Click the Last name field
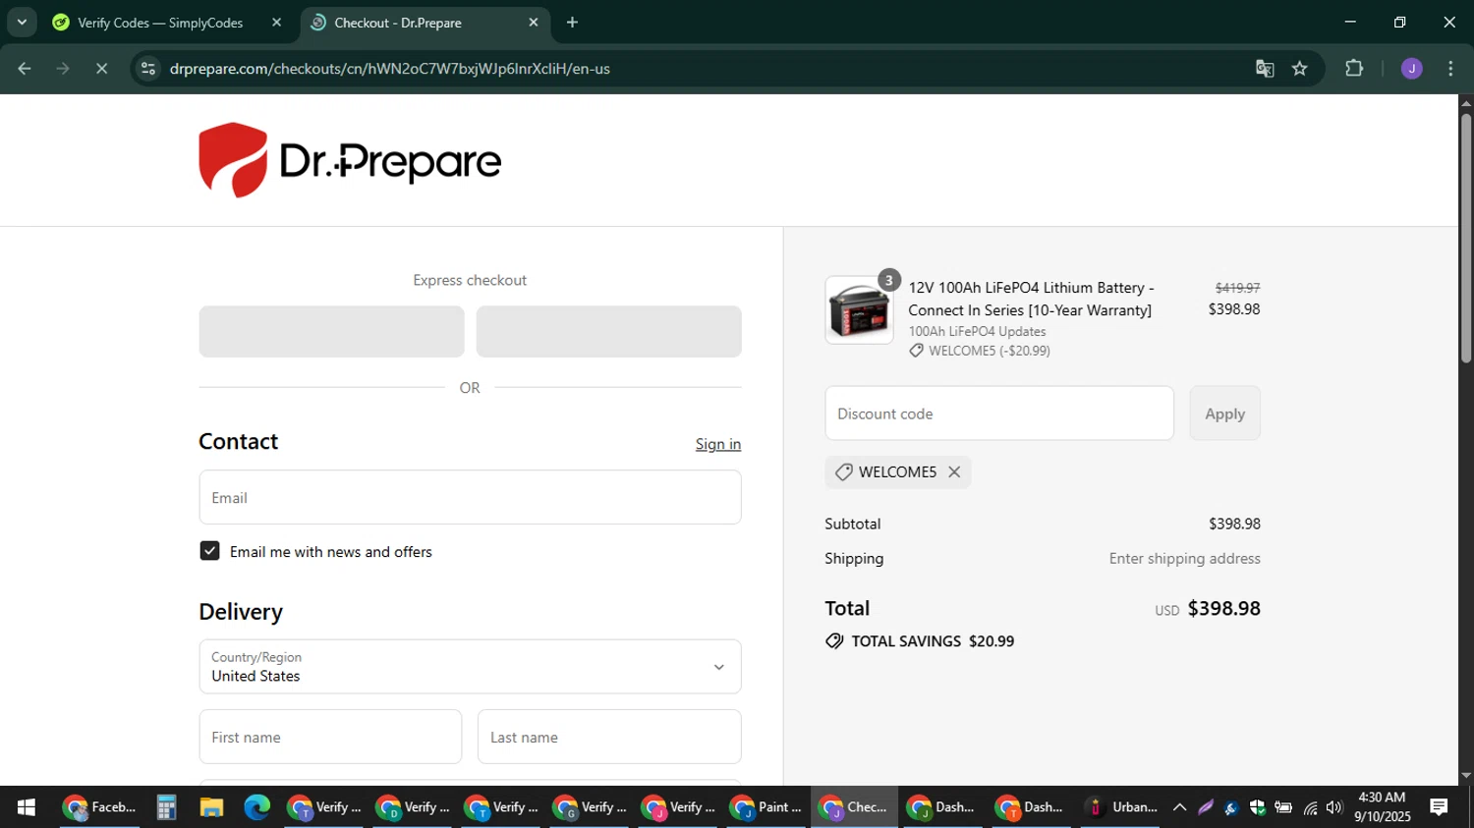Viewport: 1474px width, 828px height. tap(609, 737)
